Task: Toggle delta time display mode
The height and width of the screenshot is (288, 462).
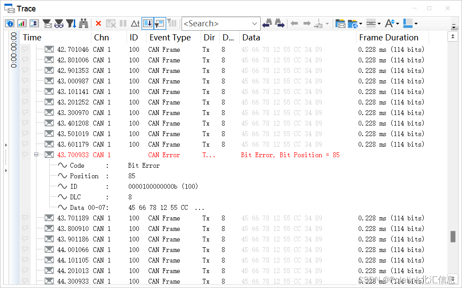Action: click(135, 24)
